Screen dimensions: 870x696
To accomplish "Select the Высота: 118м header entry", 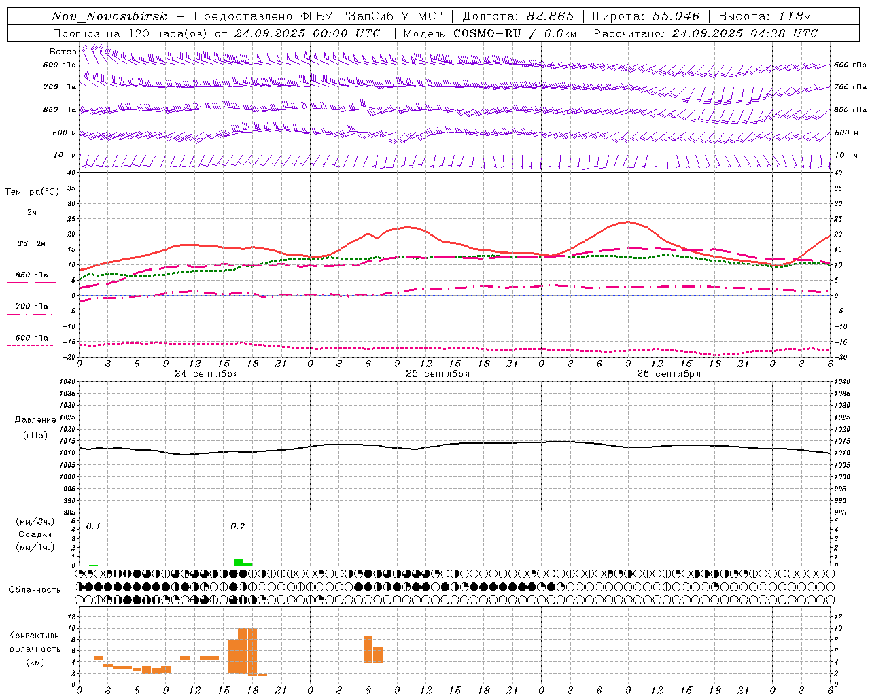I will click(765, 16).
